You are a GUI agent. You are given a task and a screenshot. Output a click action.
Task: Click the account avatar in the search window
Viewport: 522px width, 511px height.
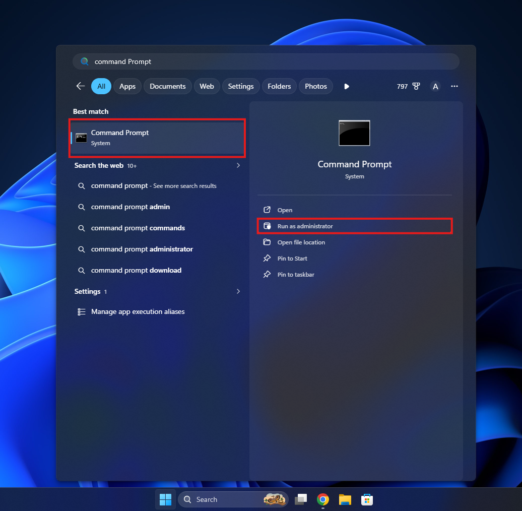(x=435, y=86)
